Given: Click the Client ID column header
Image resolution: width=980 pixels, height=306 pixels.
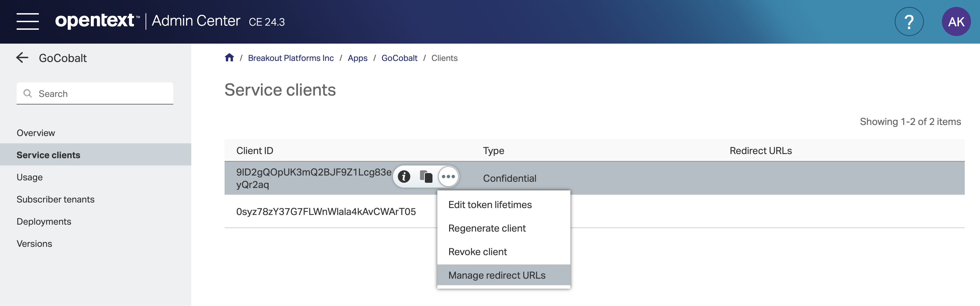Looking at the screenshot, I should coord(254,151).
